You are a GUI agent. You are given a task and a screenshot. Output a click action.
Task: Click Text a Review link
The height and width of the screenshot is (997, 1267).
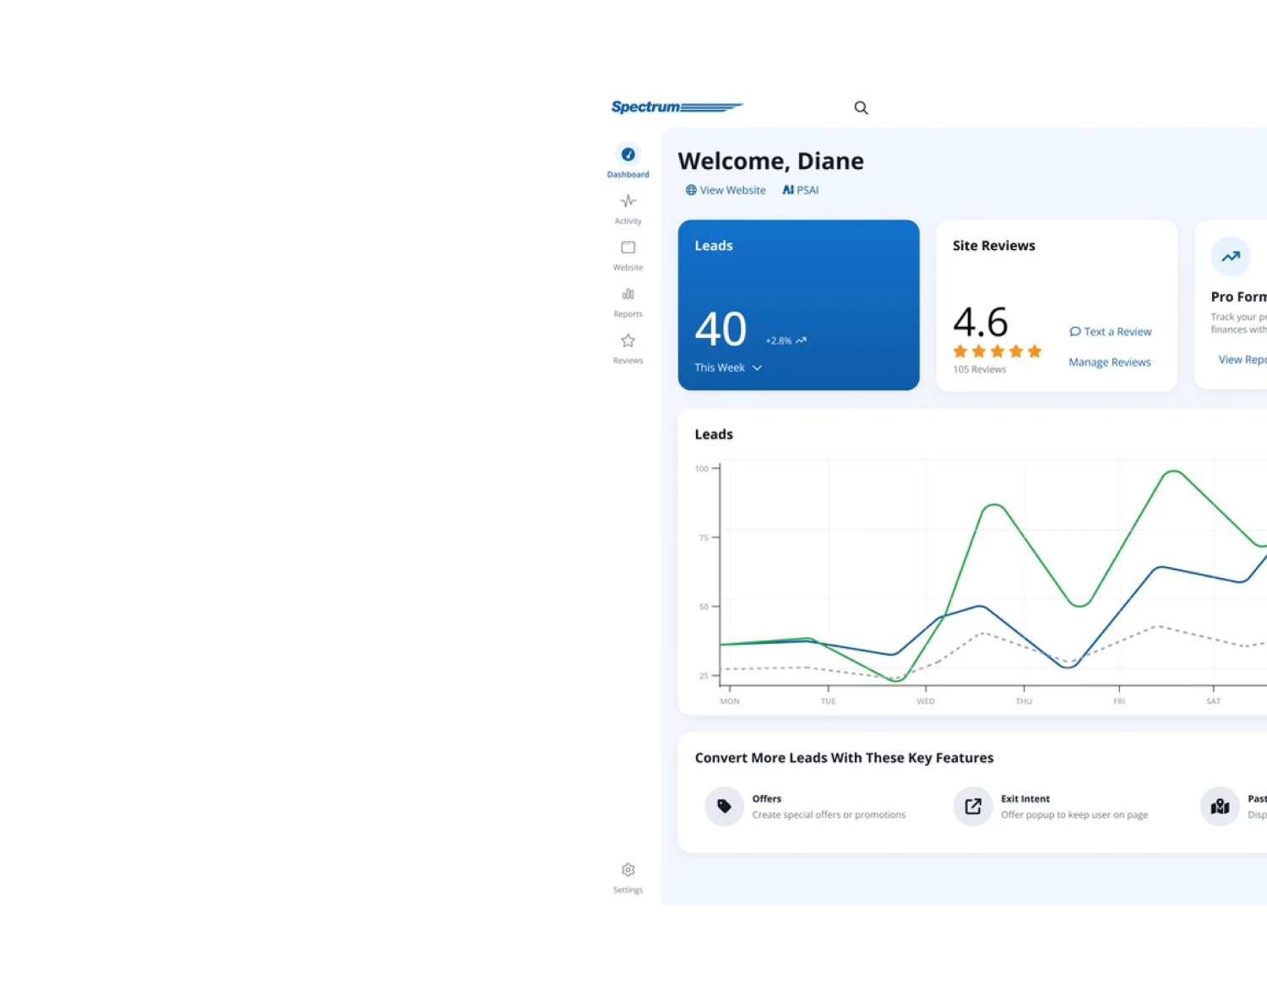(x=1110, y=332)
